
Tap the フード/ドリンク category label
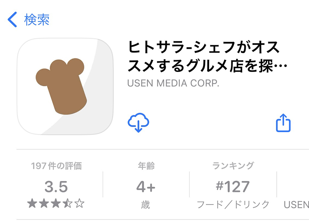233,204
